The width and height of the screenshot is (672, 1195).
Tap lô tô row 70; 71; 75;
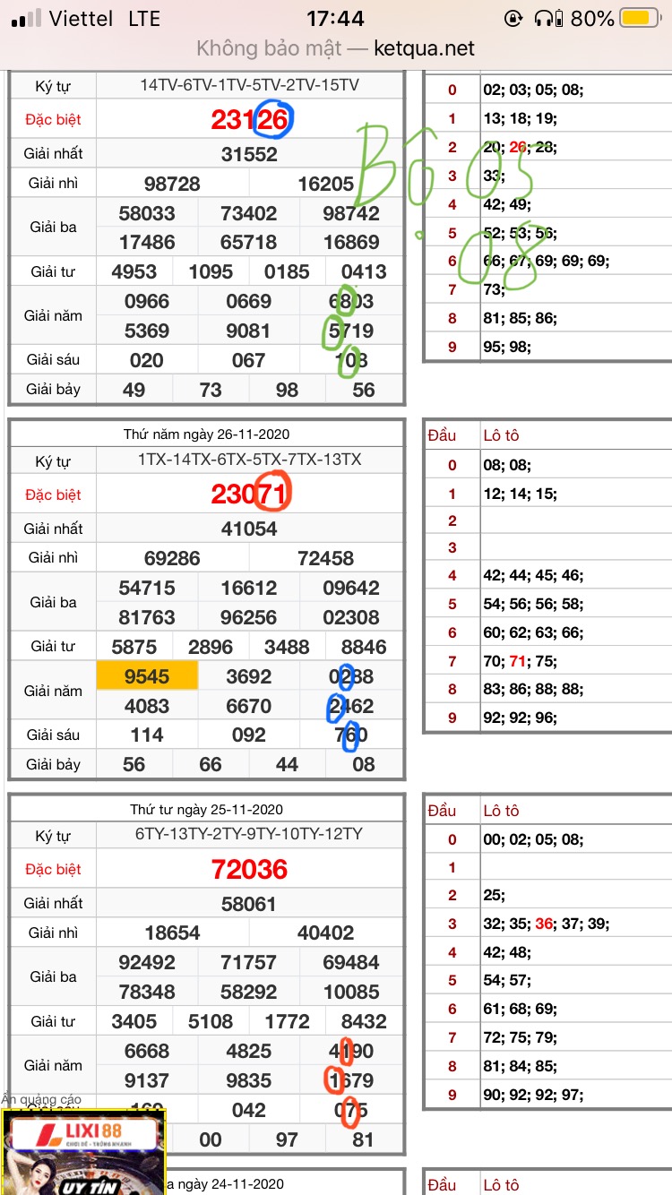point(521,662)
